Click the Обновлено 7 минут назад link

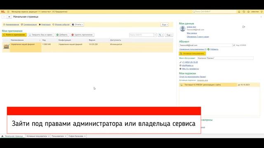[x=198, y=37]
